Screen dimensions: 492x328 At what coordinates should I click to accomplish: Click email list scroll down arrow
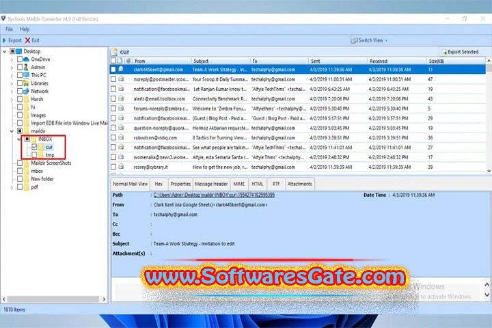[489, 171]
